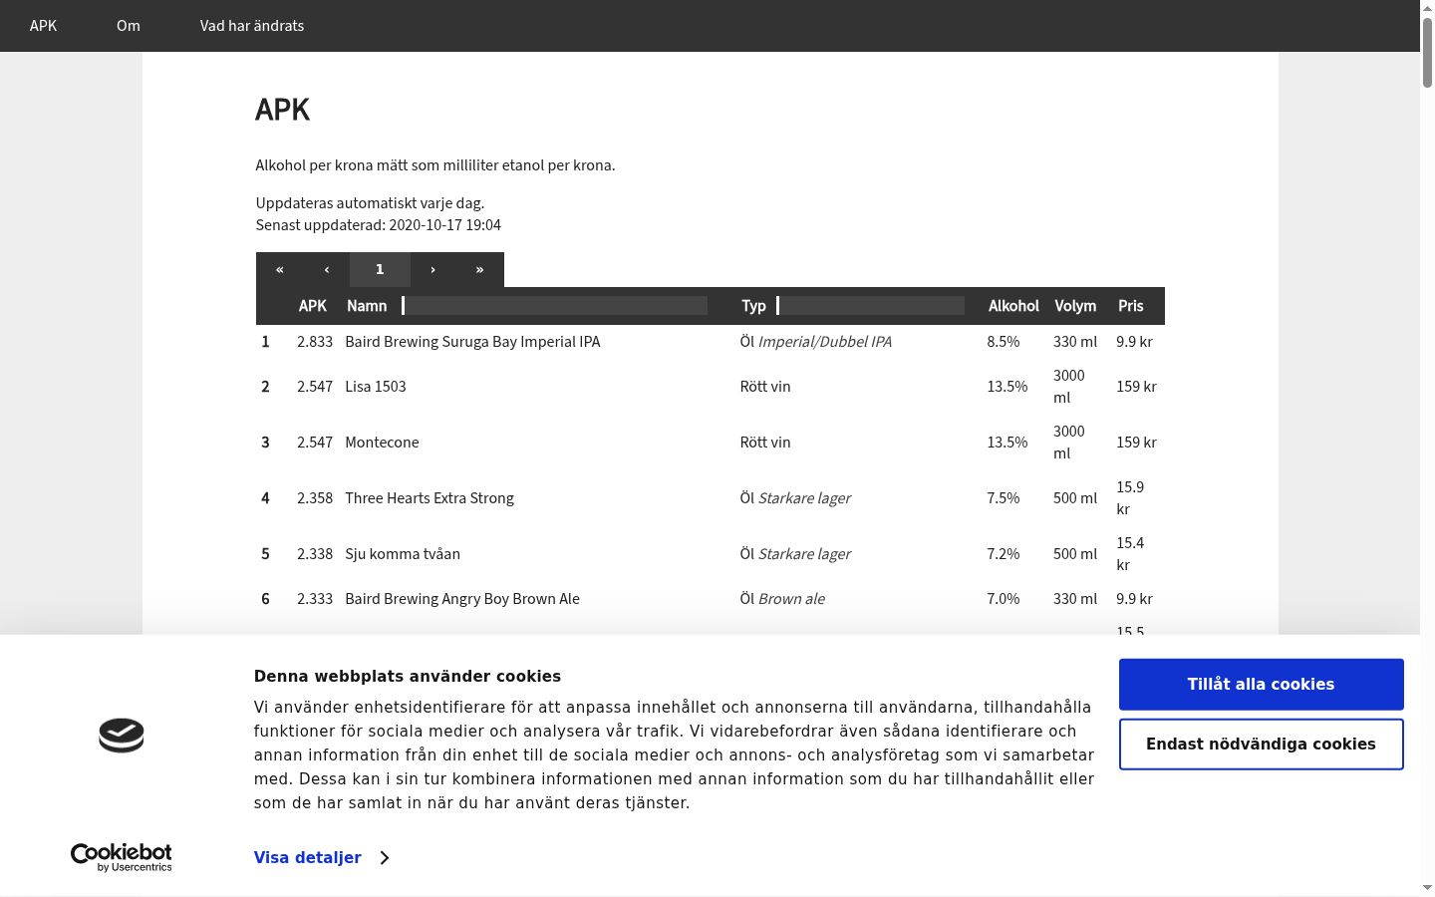Jump to last page with » button
1435x897 pixels.
pyautogui.click(x=479, y=270)
